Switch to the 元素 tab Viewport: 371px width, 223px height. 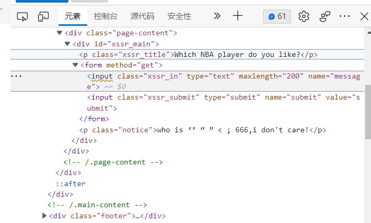73,16
